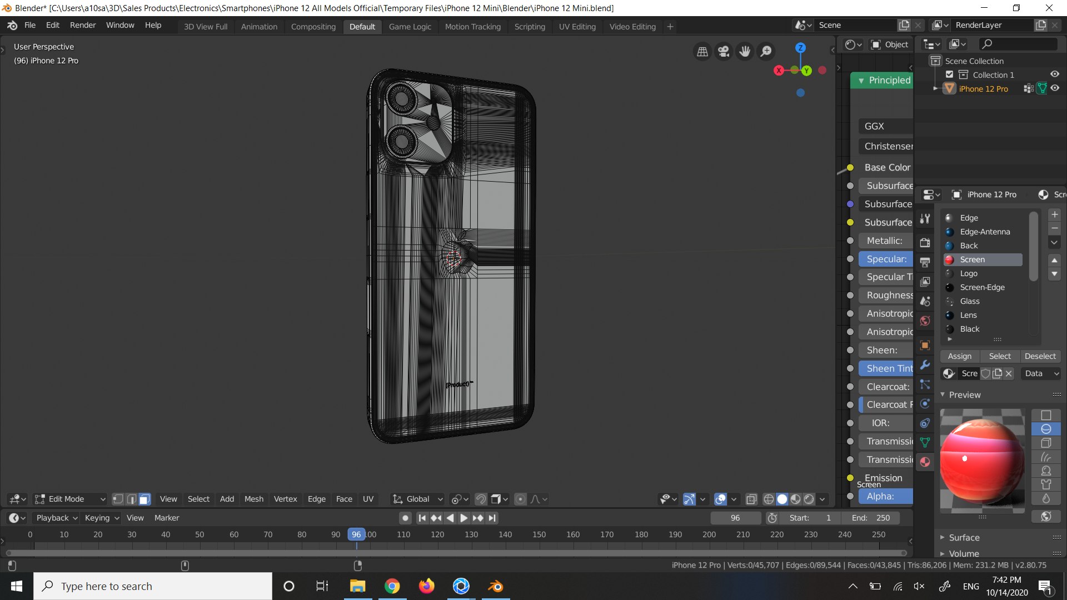Open the Modifier properties wrench tab
The height and width of the screenshot is (600, 1067).
coord(925,365)
